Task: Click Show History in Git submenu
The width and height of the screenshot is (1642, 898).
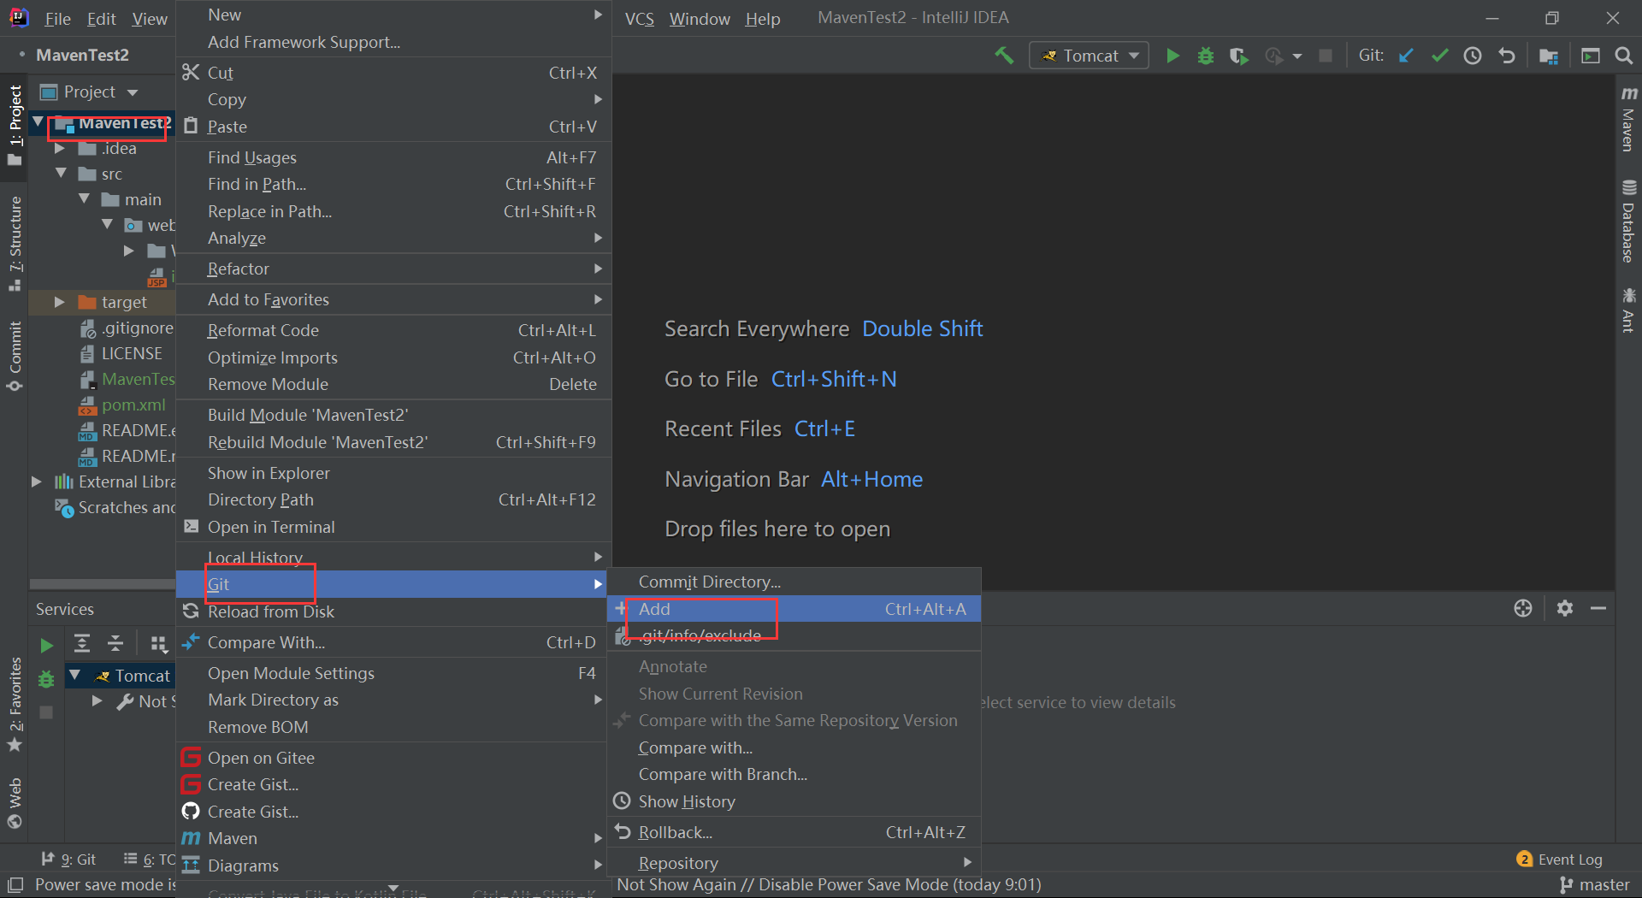Action: [794, 801]
